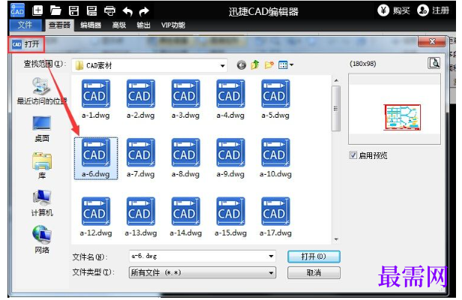The width and height of the screenshot is (462, 300).
Task: Select file a-14.dwg
Action: 186,217
